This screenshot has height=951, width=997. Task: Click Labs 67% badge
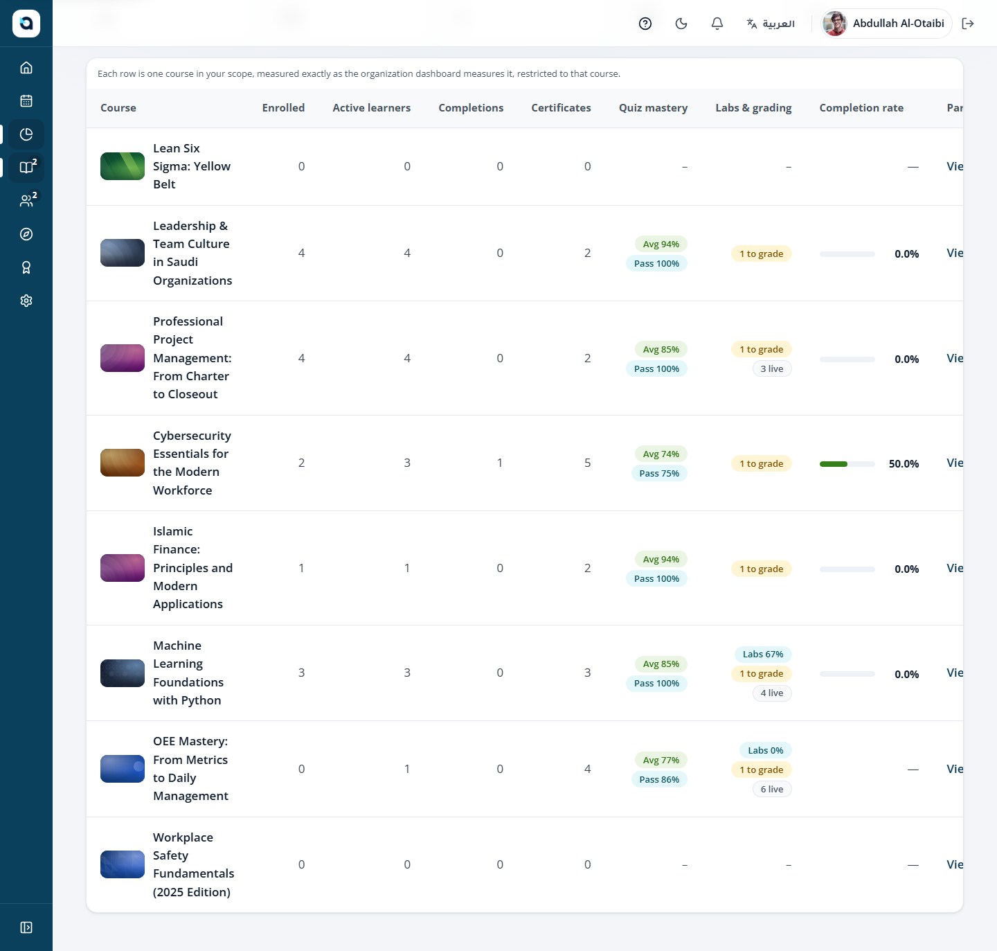pyautogui.click(x=763, y=655)
